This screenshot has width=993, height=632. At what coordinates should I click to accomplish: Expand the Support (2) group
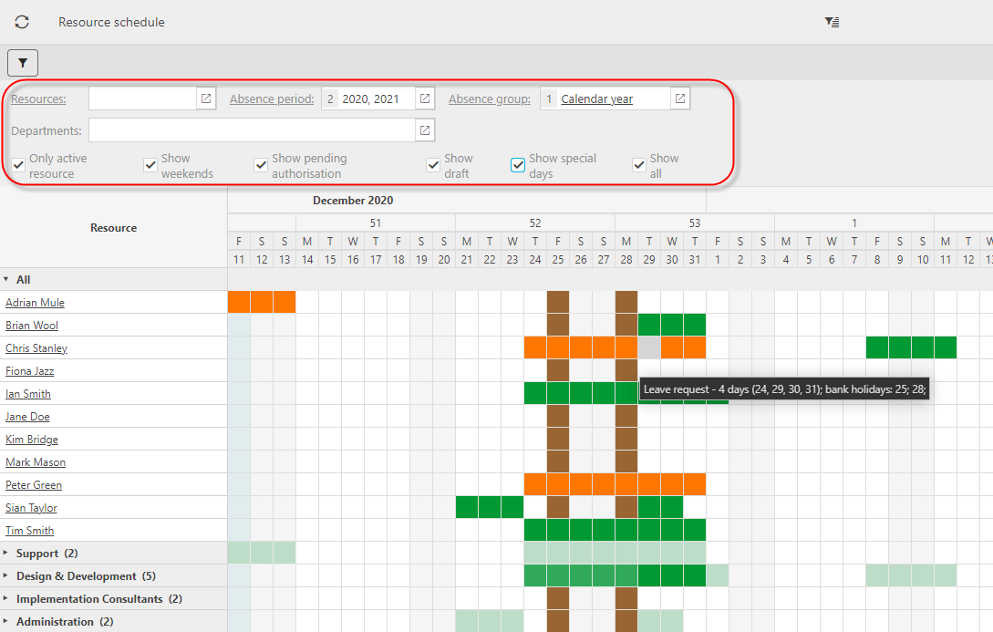6,554
